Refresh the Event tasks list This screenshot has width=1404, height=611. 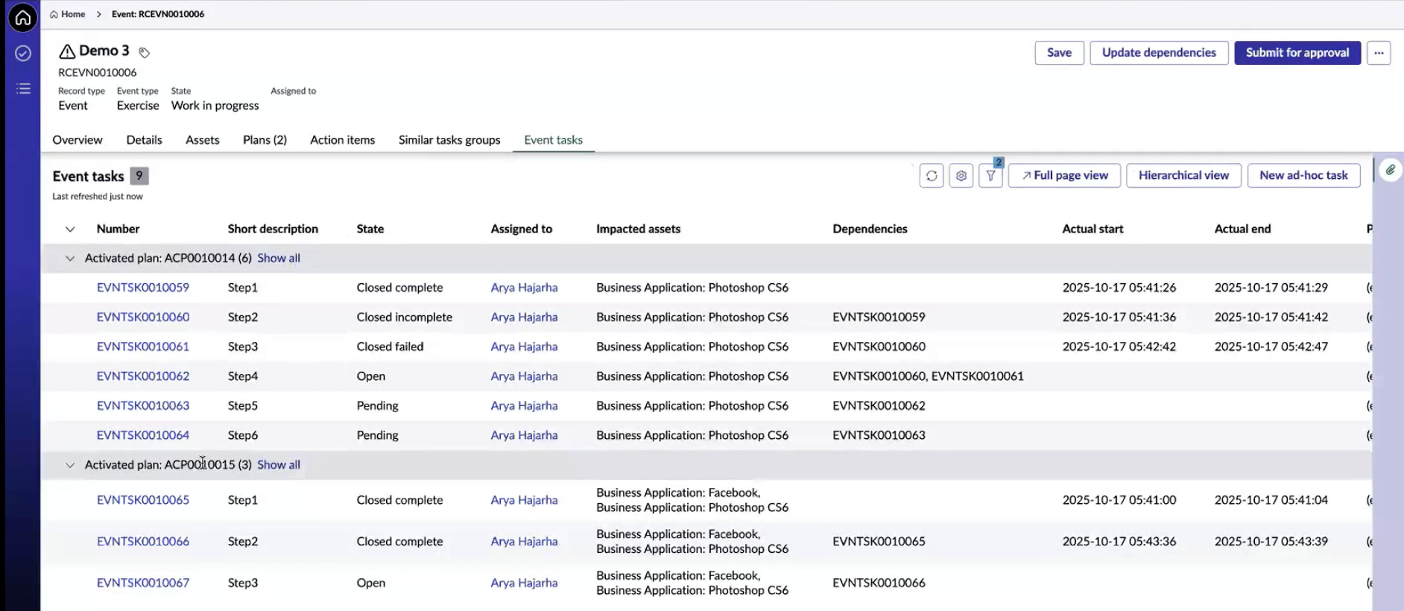click(x=932, y=176)
